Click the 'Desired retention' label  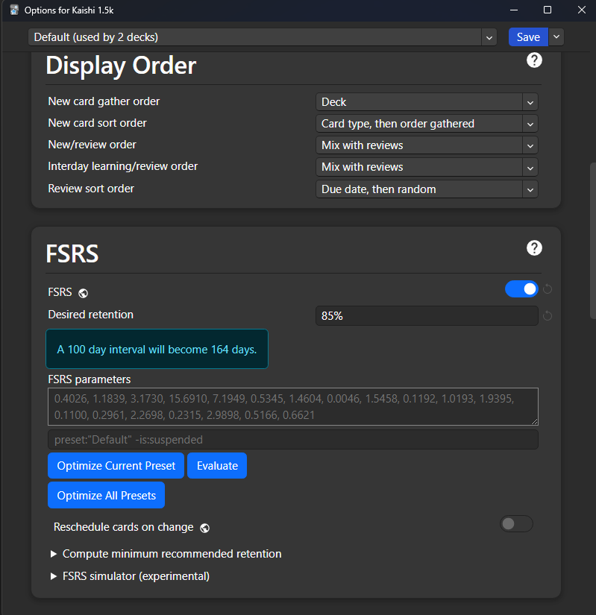[x=91, y=315]
